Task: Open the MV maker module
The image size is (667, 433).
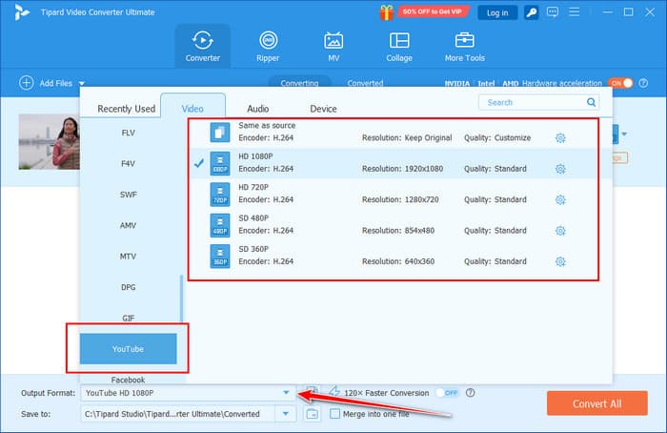Action: point(333,46)
